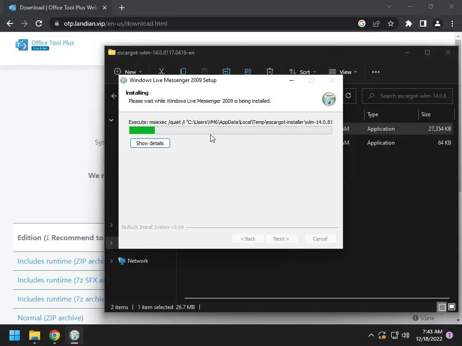Click Paste icon in File Explorer toolbar
Image resolution: width=462 pixels, height=346 pixels.
point(204,72)
